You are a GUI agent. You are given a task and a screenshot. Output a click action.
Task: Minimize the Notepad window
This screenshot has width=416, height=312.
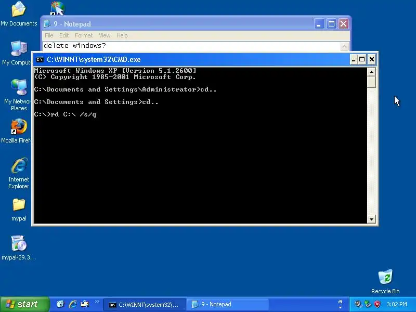coord(319,24)
